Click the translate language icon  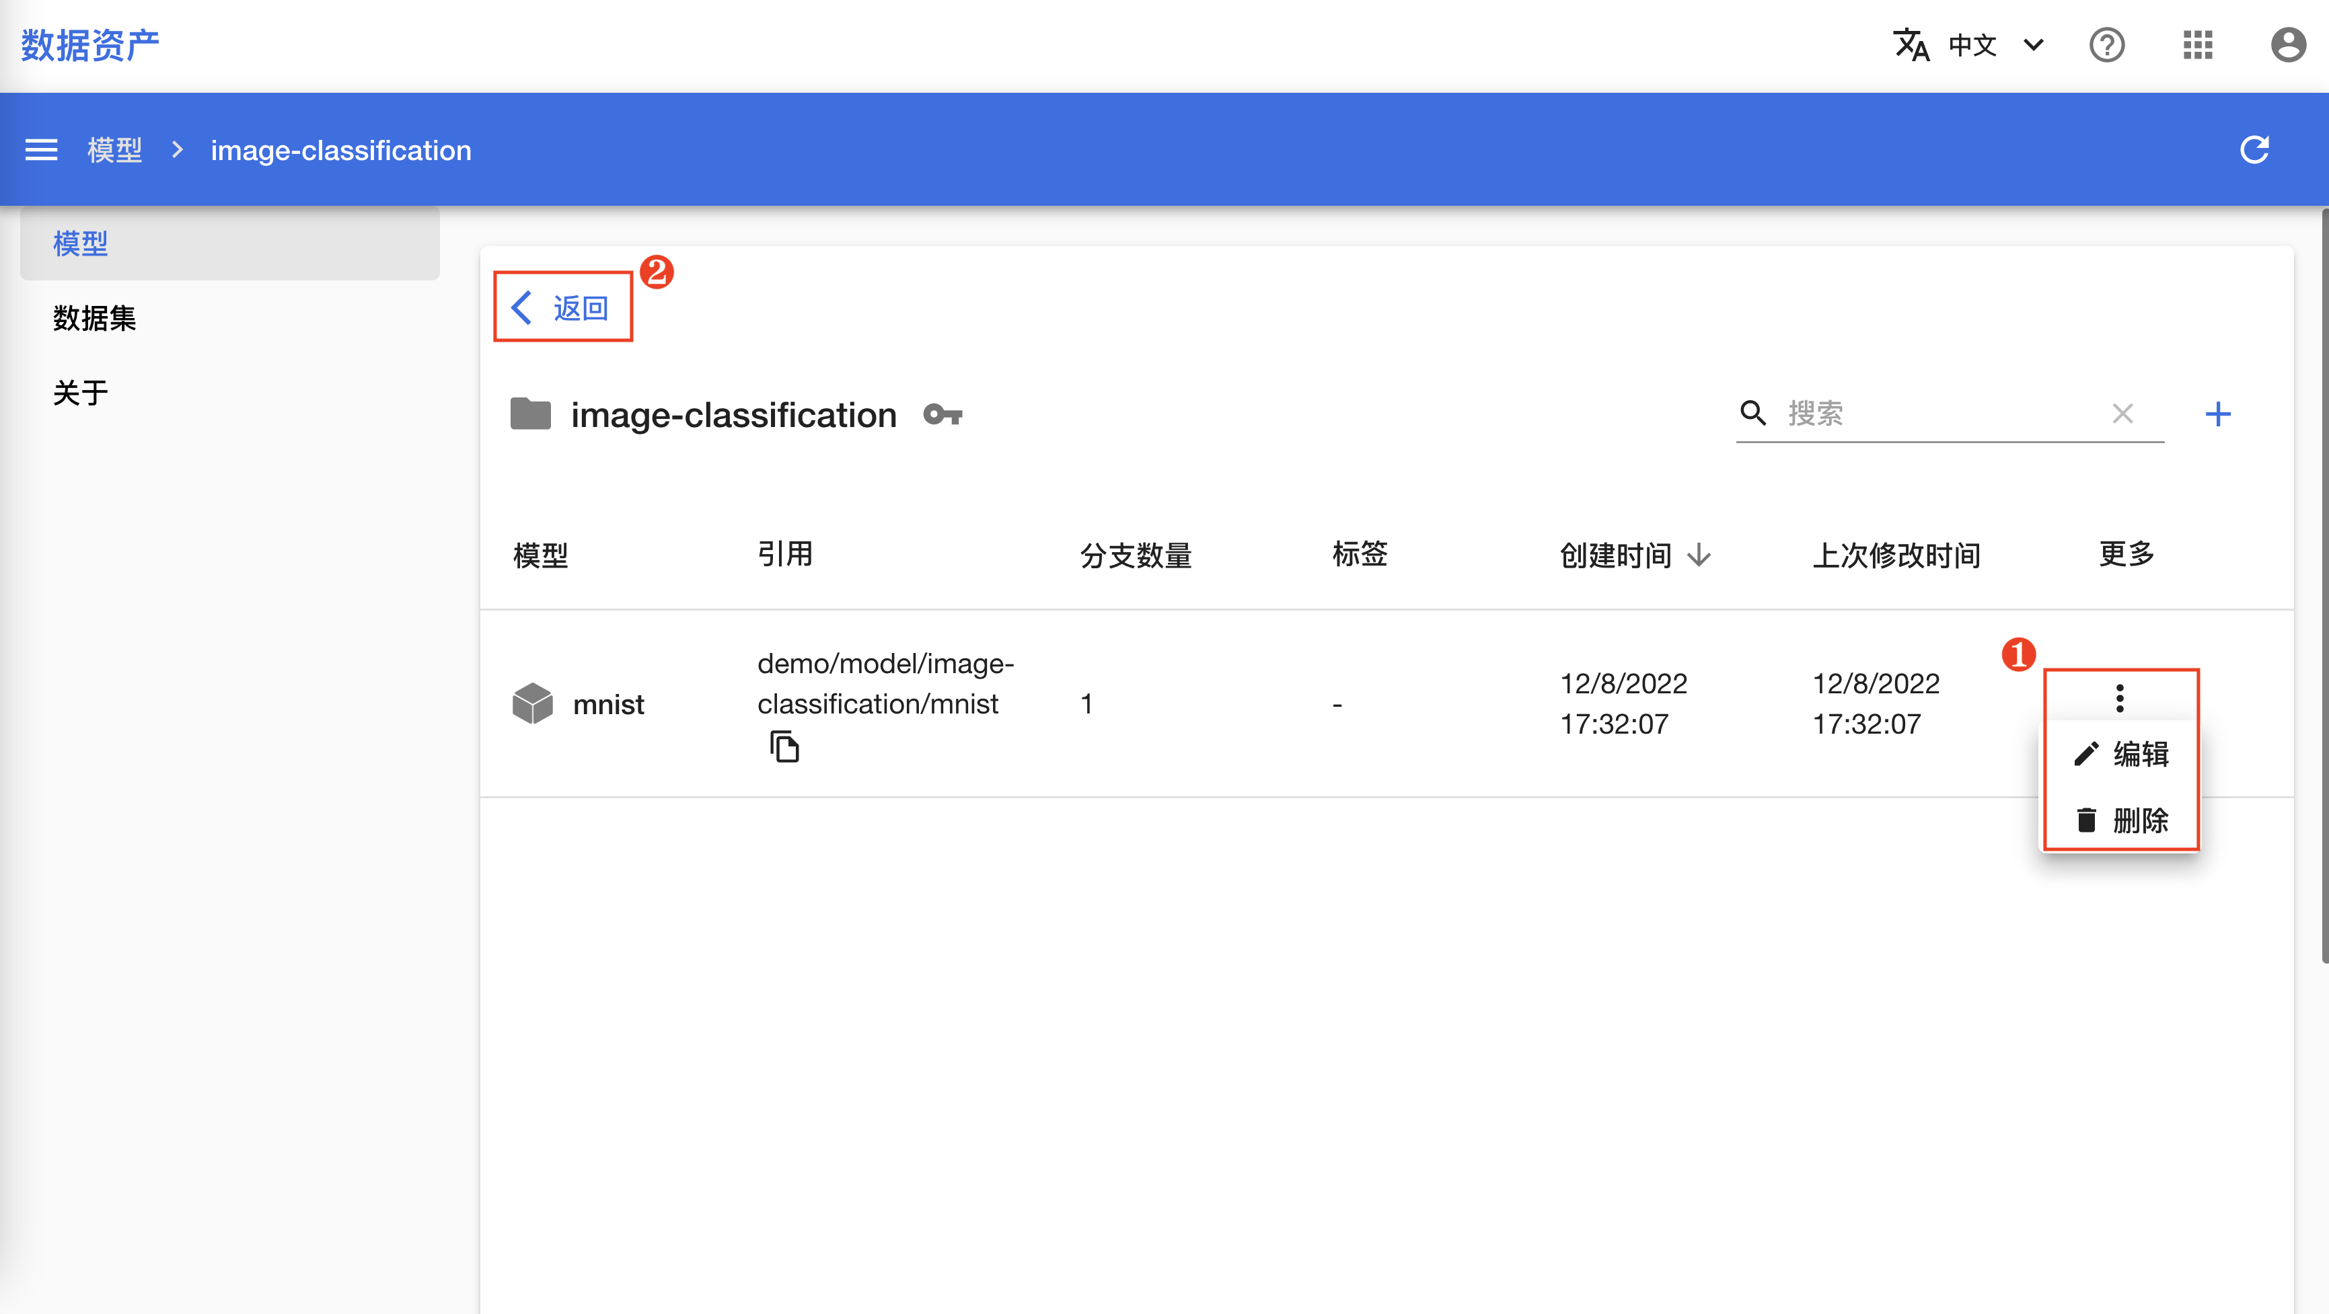click(1911, 44)
